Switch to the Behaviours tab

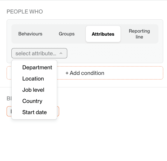tap(30, 34)
